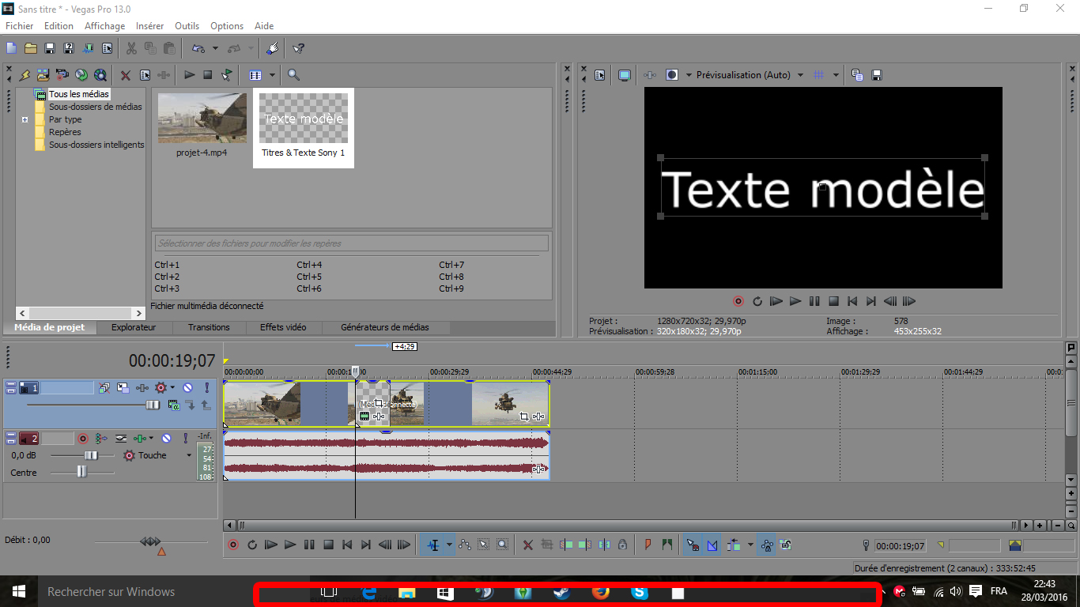
Task: Click the Render As toolbar icon
Action: pyautogui.click(x=88, y=48)
